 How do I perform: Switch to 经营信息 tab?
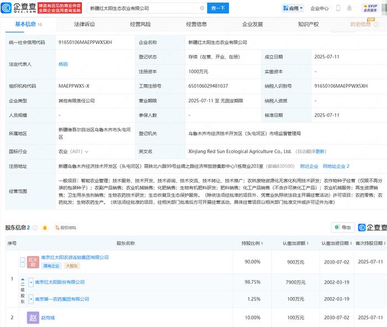coord(196,24)
